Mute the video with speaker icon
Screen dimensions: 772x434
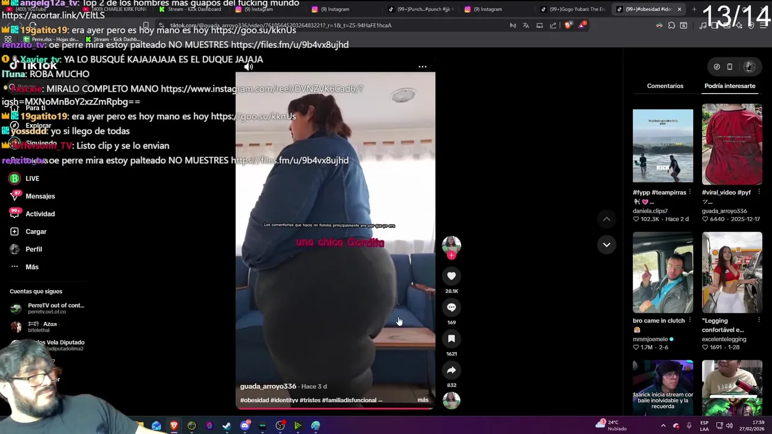(248, 66)
